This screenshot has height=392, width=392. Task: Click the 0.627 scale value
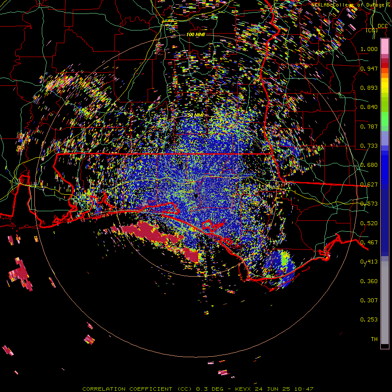(x=369, y=185)
